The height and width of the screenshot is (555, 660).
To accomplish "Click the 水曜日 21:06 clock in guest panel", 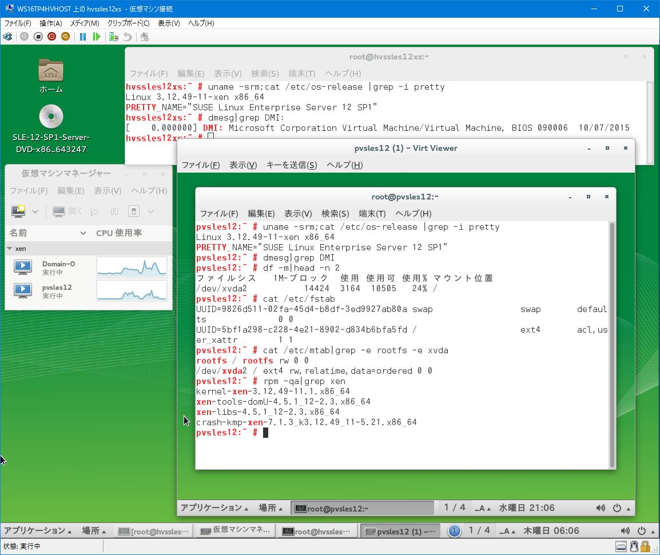I will pyautogui.click(x=527, y=508).
